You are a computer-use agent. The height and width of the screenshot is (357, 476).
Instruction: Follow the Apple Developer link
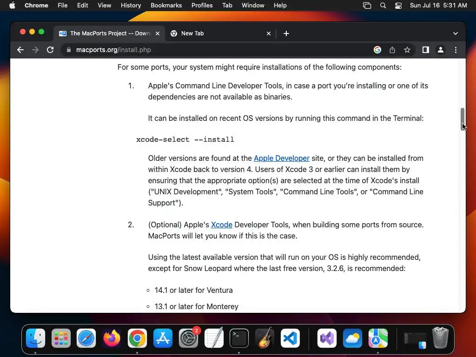(282, 158)
